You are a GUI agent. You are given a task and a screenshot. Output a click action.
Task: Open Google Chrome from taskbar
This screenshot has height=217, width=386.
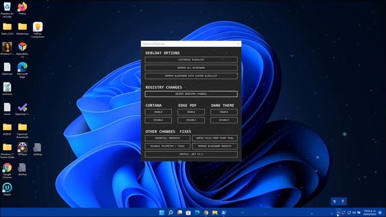206,213
